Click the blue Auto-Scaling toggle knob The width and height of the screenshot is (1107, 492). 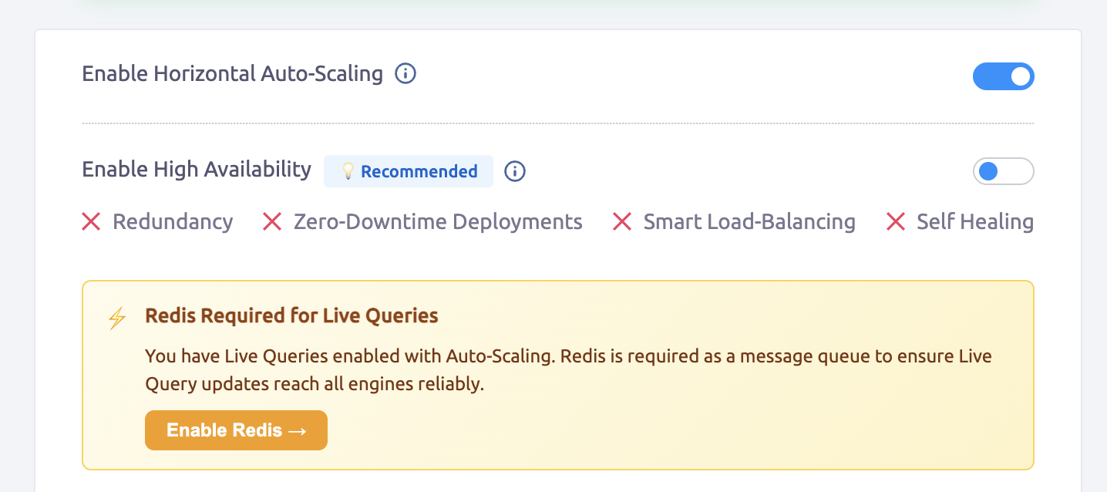(x=1021, y=76)
